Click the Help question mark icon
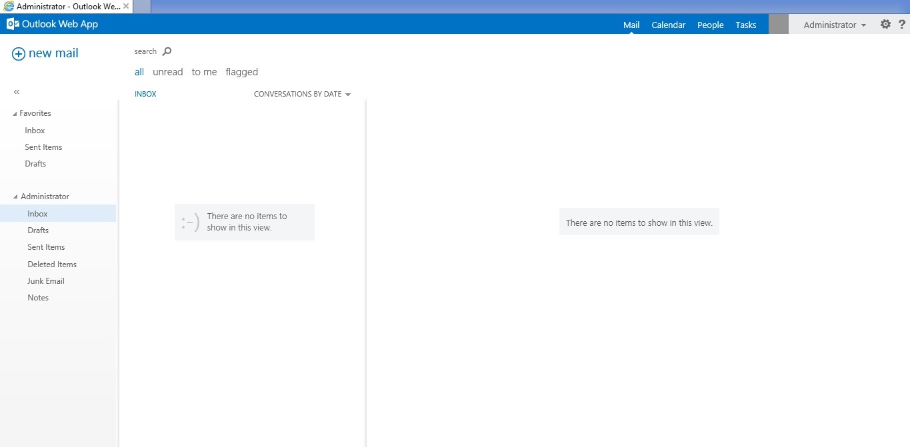Viewport: 910px width, 447px height. click(x=902, y=24)
